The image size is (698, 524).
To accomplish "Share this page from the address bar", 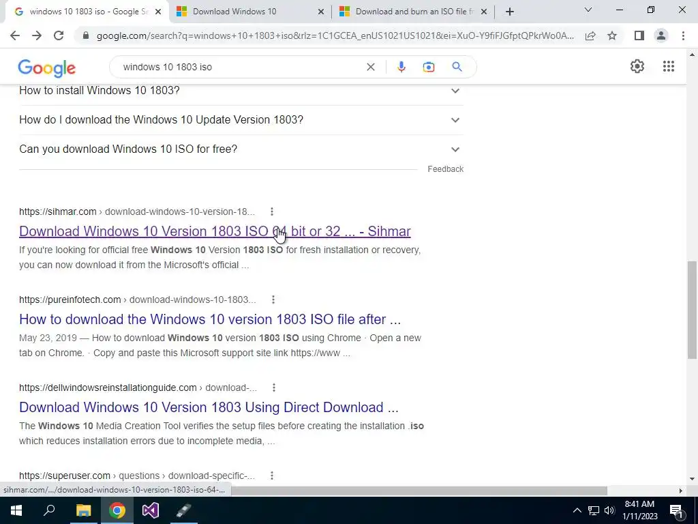I will click(x=590, y=35).
